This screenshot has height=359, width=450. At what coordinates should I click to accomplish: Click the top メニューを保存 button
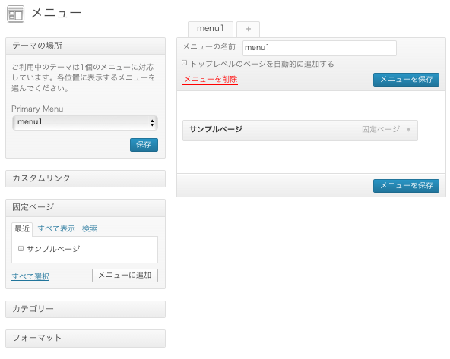(x=406, y=80)
